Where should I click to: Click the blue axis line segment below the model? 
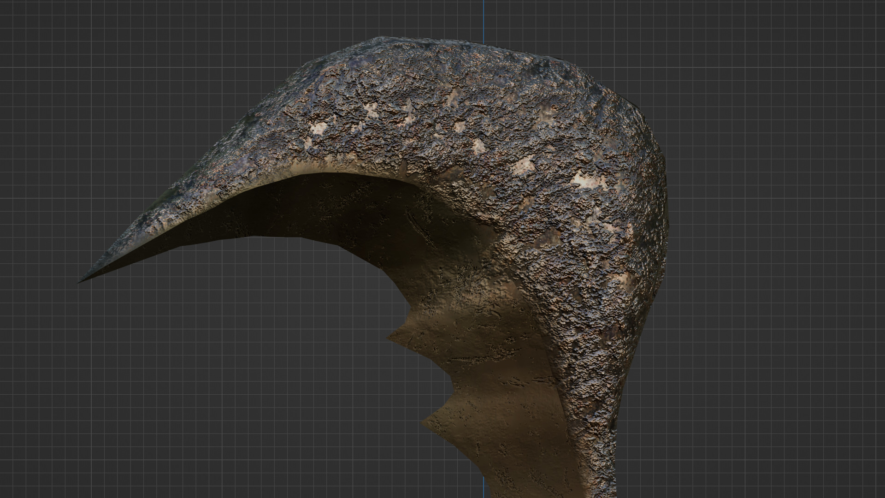[x=484, y=489]
